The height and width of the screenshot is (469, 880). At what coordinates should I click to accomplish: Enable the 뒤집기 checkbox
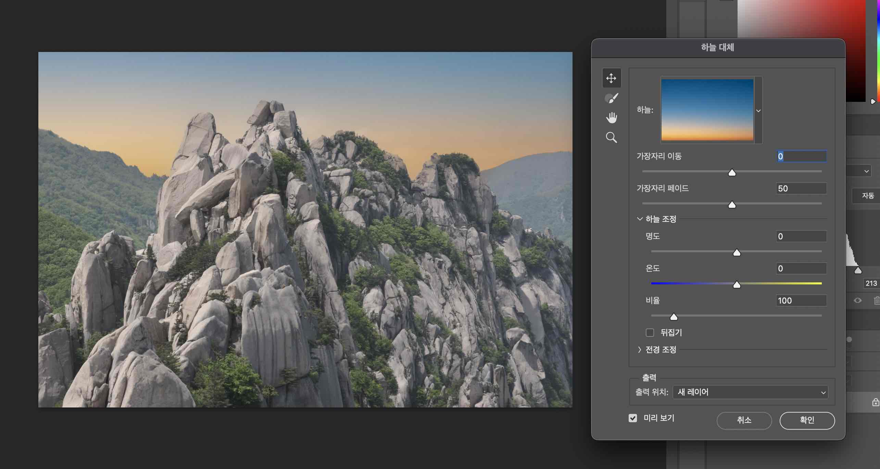coord(650,333)
